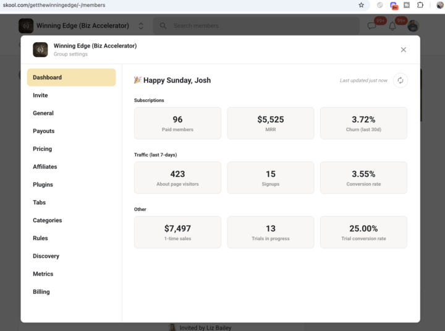Refresh the dashboard stats
Screen dimensions: 445x331
pos(400,80)
